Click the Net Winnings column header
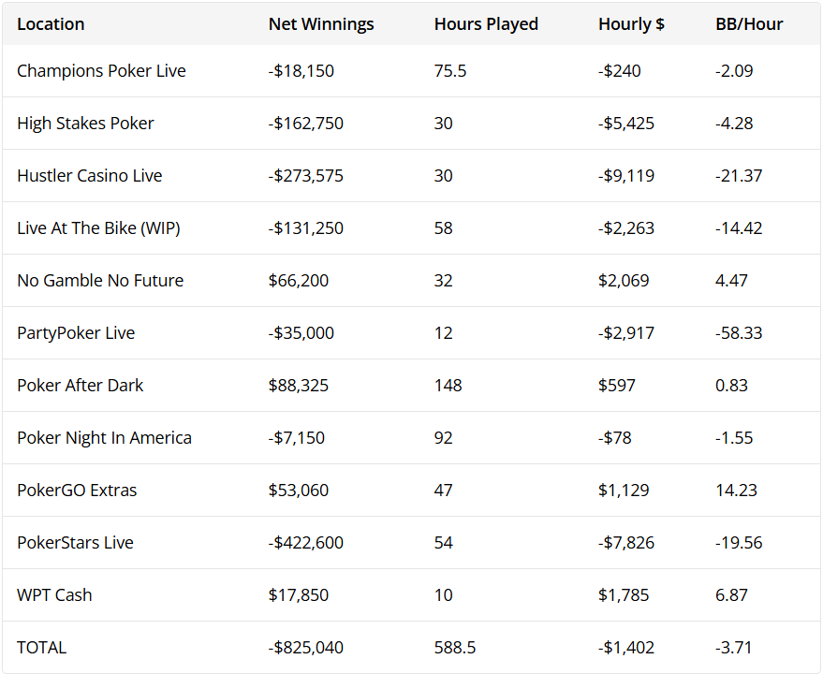 click(x=321, y=24)
